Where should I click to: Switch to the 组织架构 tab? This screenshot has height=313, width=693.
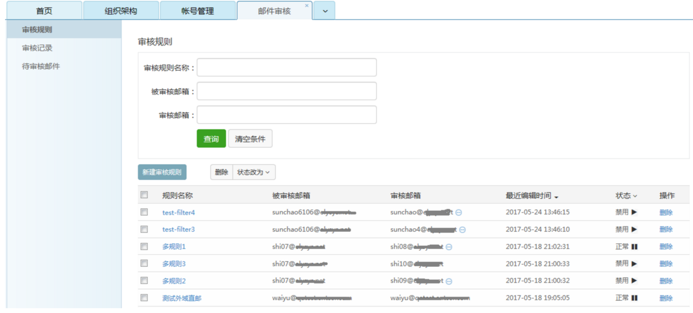click(x=121, y=11)
